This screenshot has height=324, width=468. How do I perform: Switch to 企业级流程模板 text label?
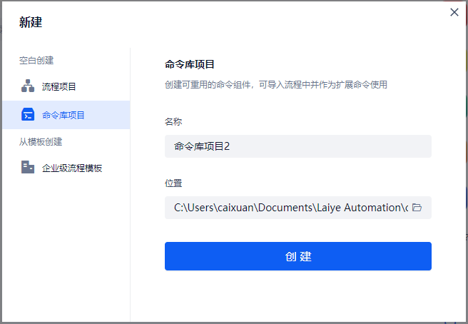tap(72, 168)
